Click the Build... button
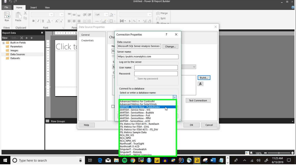The image size is (296, 165). (204, 78)
